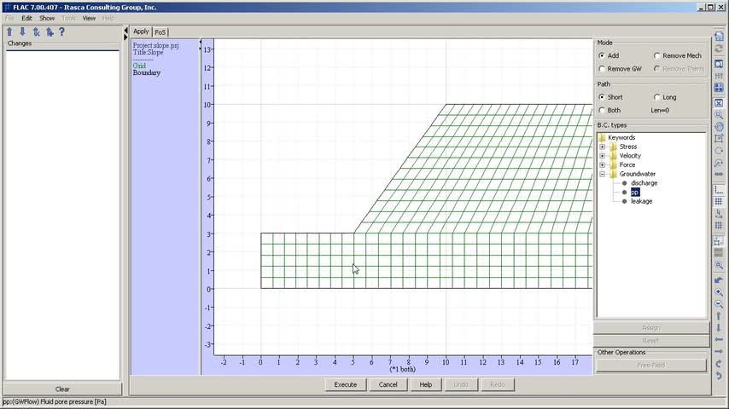Click the question mark help icon
Viewport: 729px width, 409px height.
click(61, 32)
